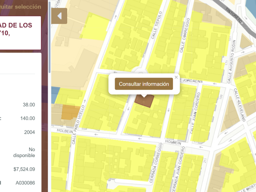Click the 'CERRADA CORREGGIO' street label
The image size is (256, 192).
point(156,163)
